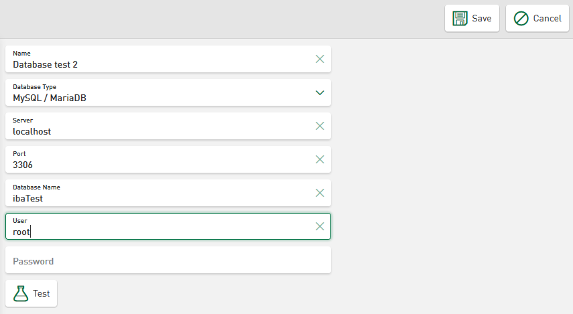Open the MySQL / MariaDB combo box
The image size is (573, 314).
tap(161, 98)
